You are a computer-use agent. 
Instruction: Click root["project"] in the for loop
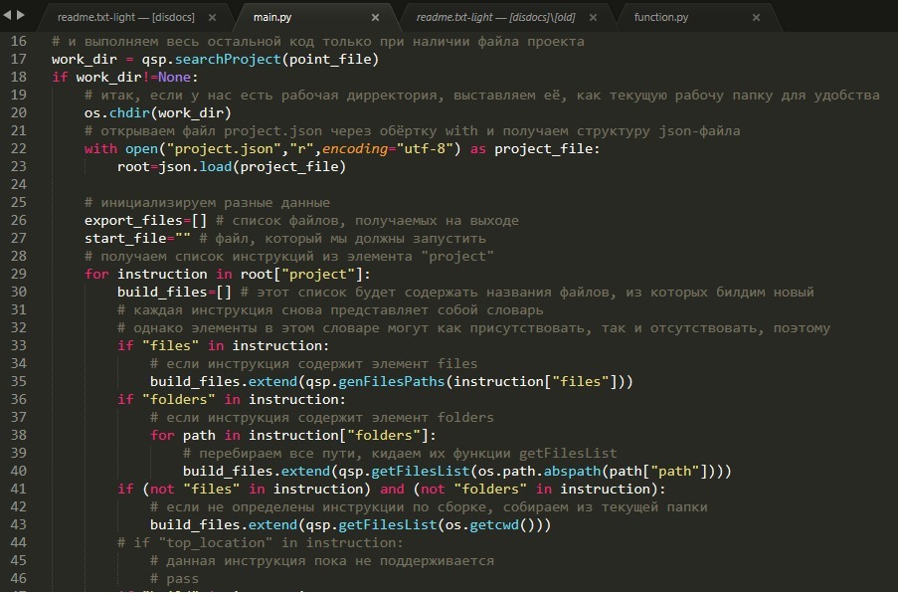(301, 274)
